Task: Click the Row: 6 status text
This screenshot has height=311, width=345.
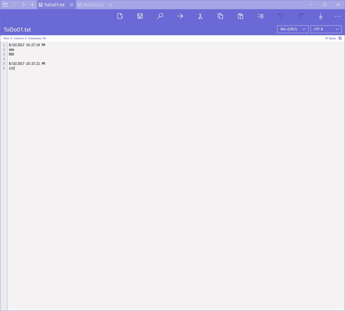Action: [x=8, y=38]
